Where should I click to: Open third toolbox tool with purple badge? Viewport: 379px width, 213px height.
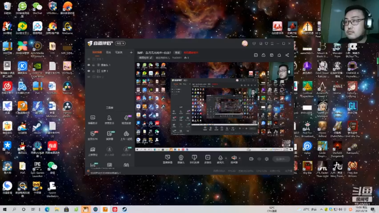point(126,120)
